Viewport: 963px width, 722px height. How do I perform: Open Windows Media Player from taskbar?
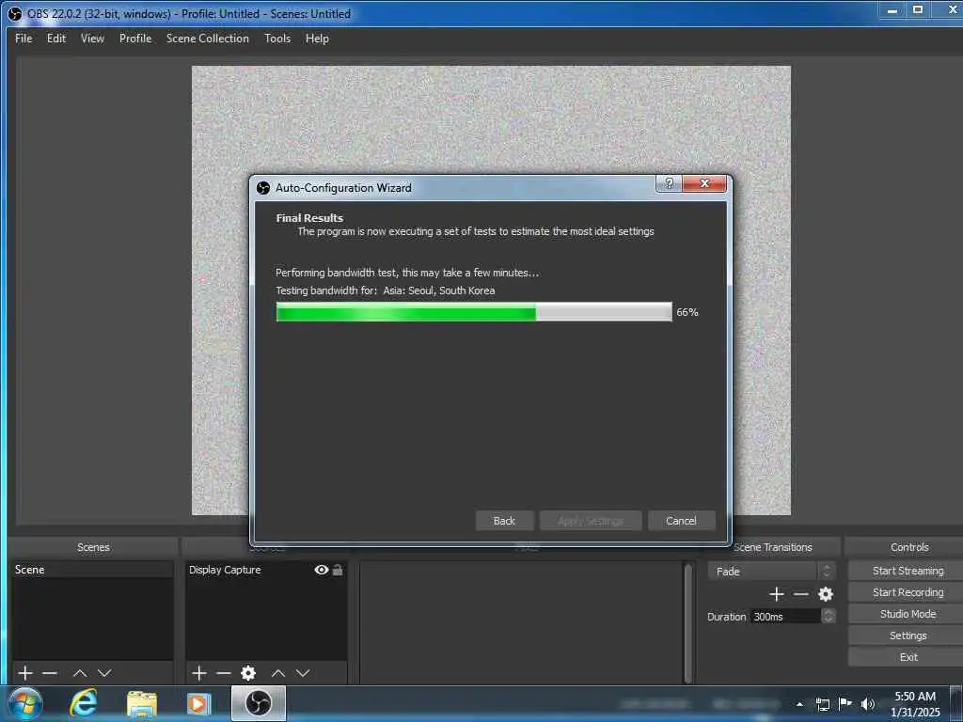pos(198,703)
